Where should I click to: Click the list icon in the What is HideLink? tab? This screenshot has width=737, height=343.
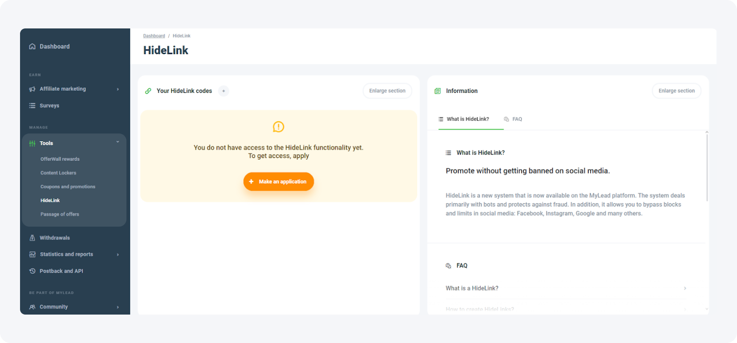[x=441, y=119]
